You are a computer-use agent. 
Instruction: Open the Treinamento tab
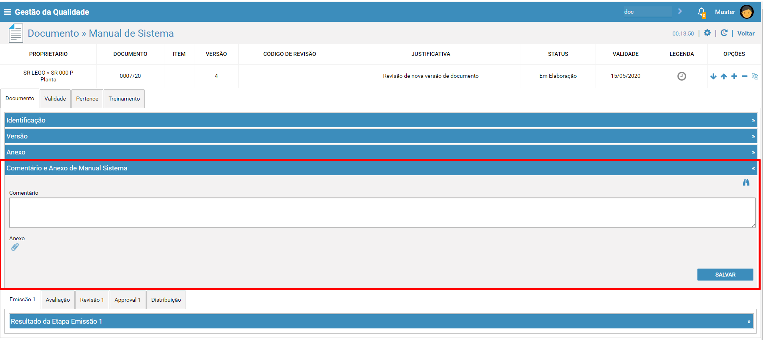point(124,99)
